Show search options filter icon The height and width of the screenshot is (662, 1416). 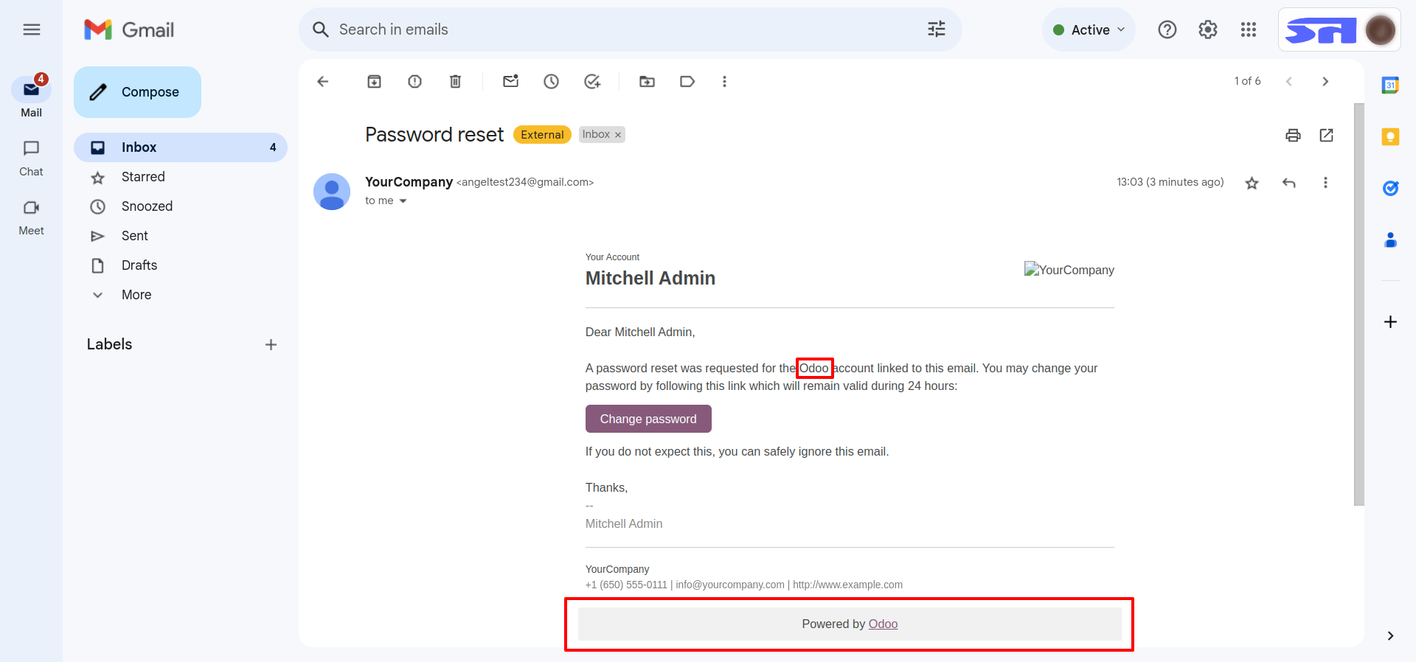[x=937, y=29]
